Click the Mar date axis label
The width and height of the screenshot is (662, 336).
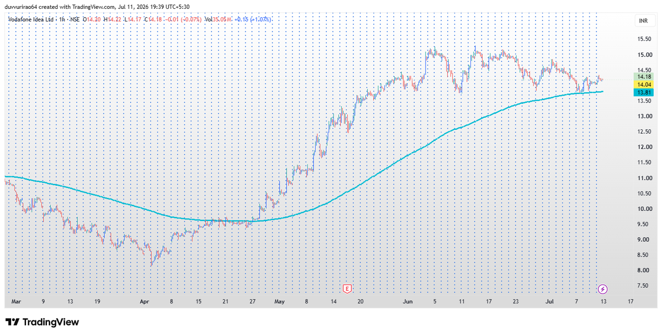pyautogui.click(x=16, y=302)
